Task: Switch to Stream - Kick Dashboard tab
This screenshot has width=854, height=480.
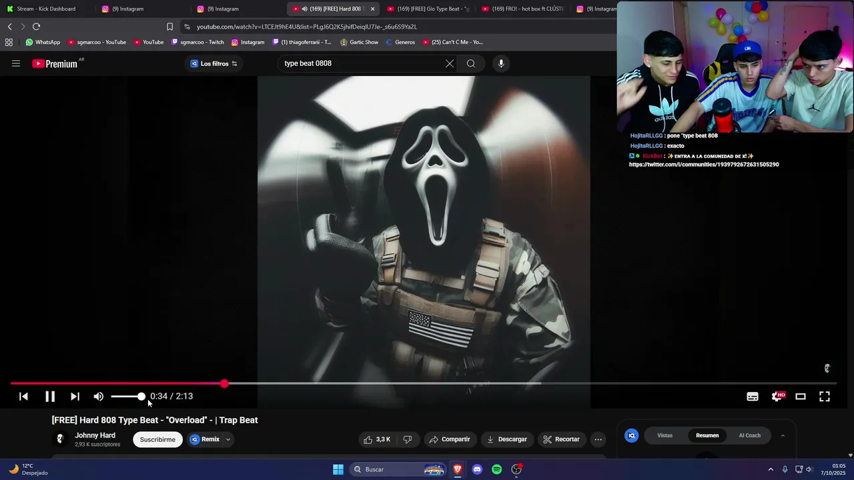Action: click(x=45, y=9)
